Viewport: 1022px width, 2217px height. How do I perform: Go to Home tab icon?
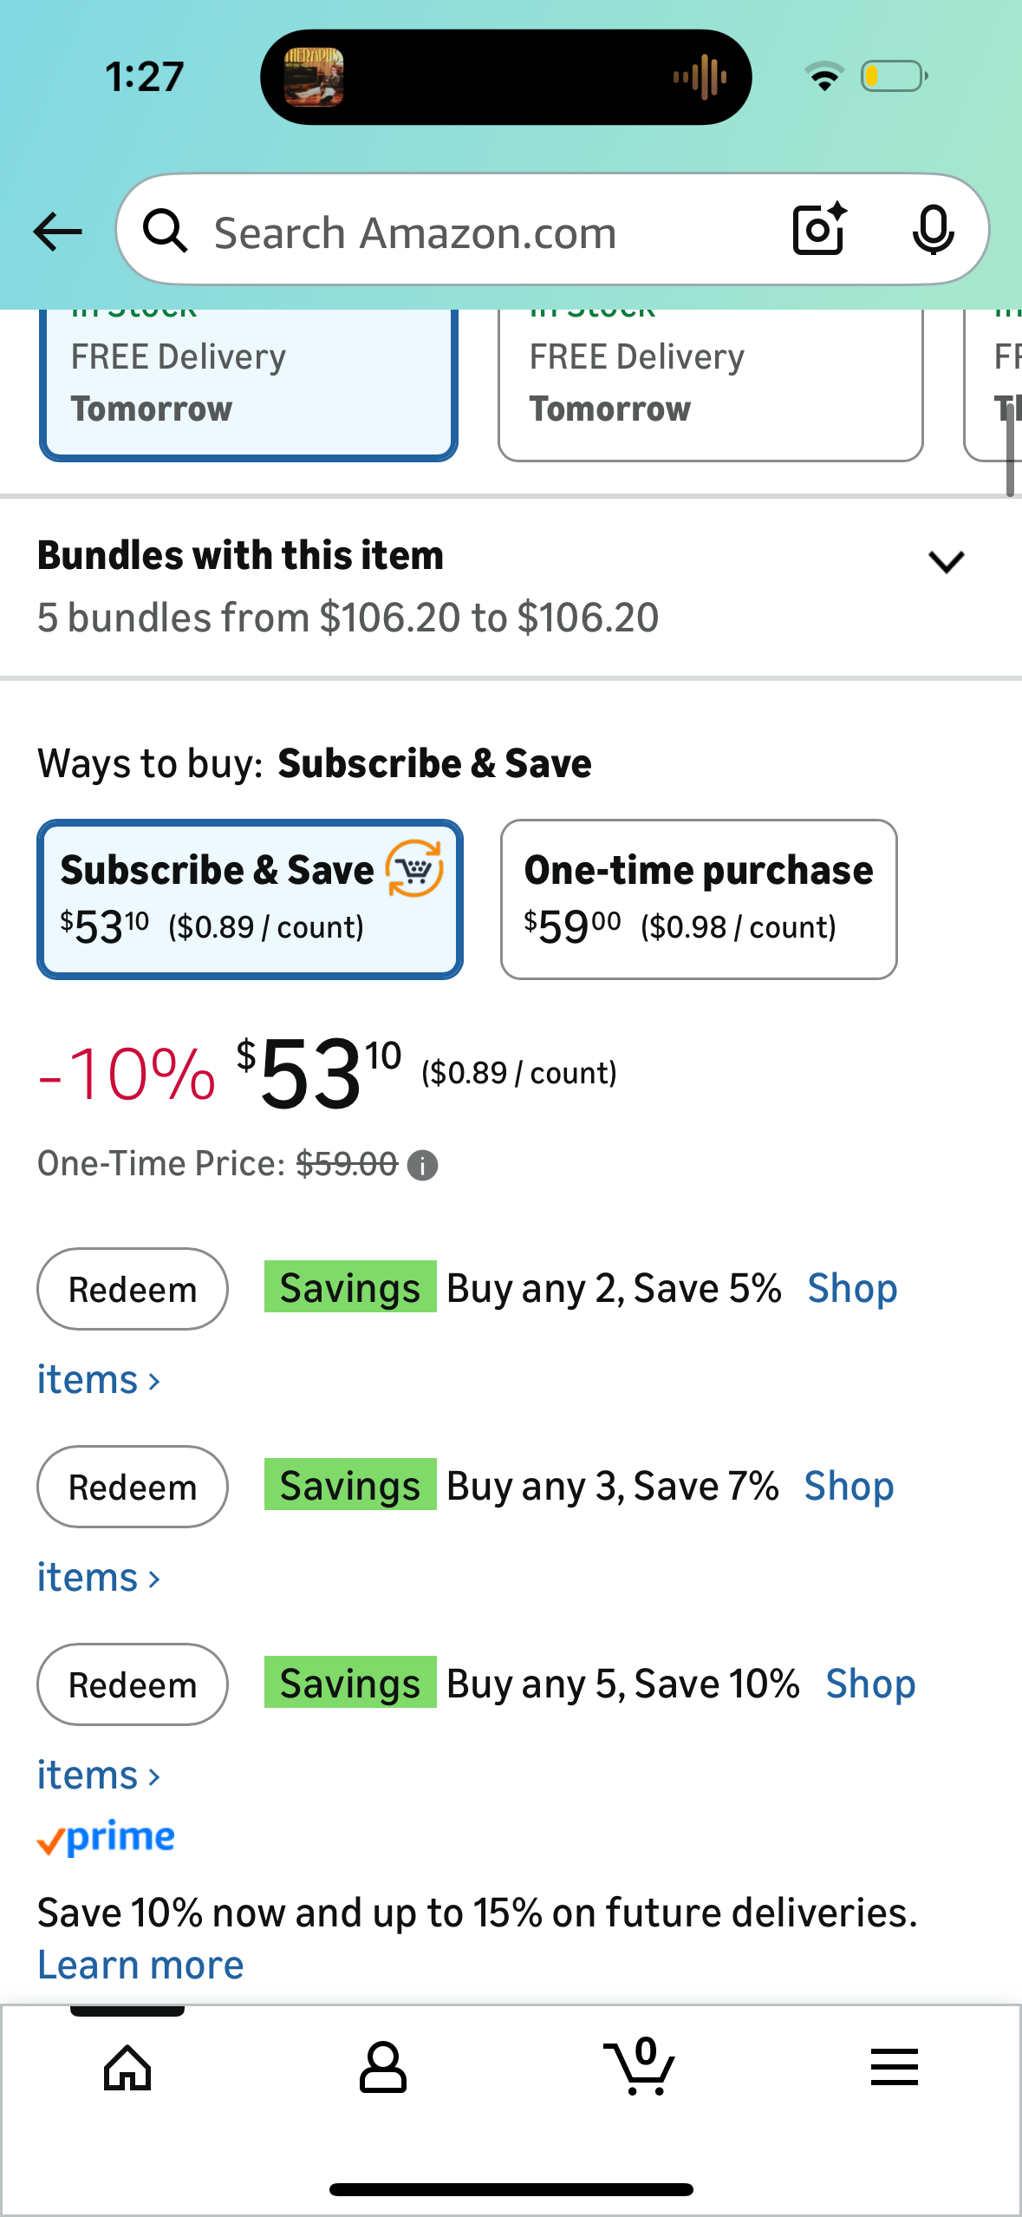click(127, 2068)
